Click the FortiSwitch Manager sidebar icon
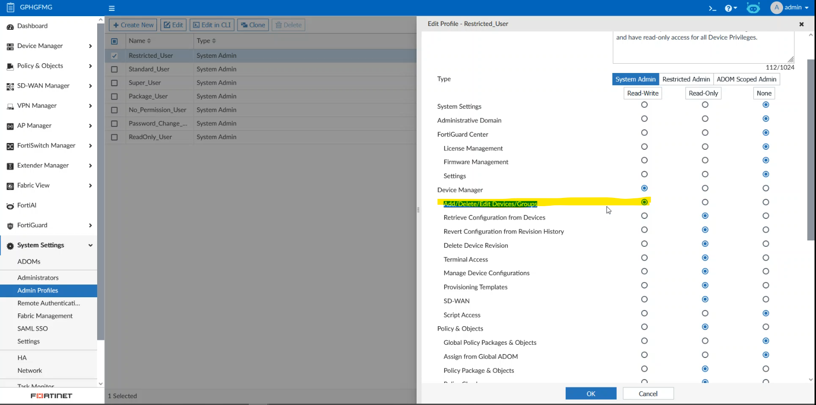Screen dimensions: 816x405 (x=10, y=146)
